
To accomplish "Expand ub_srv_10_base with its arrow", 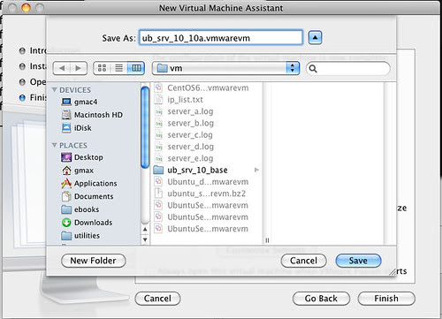I will pyautogui.click(x=256, y=170).
